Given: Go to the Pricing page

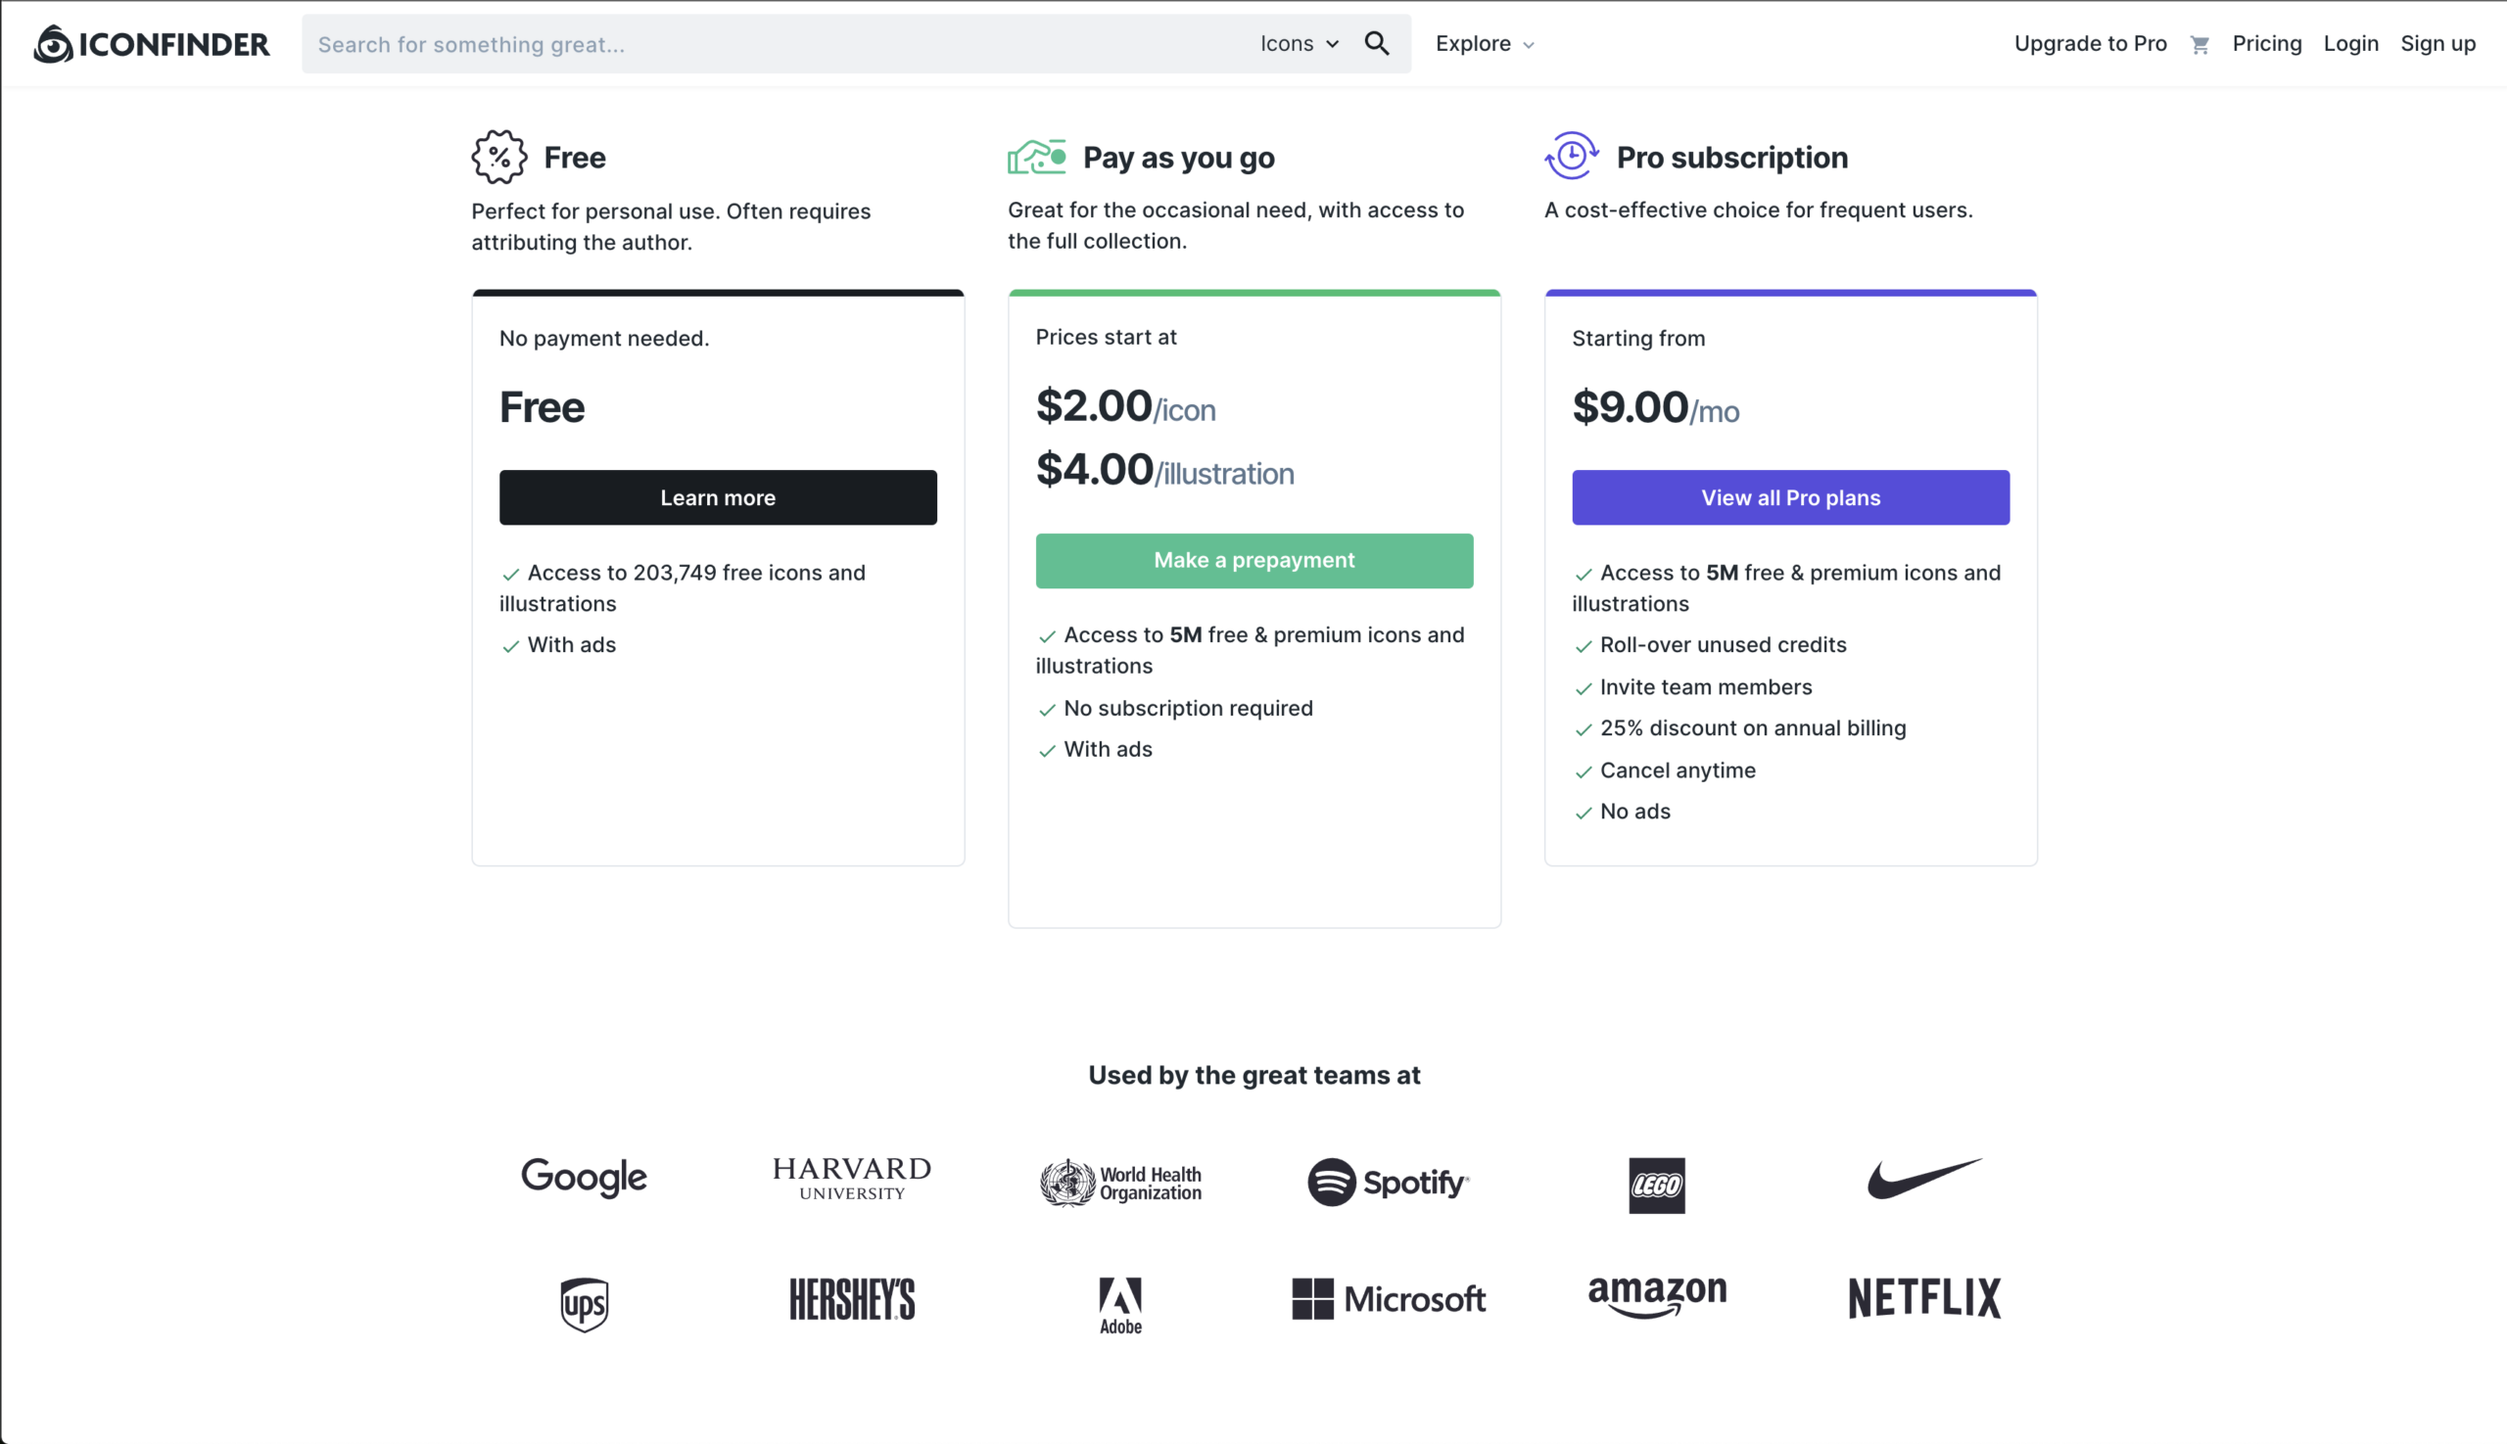Looking at the screenshot, I should (x=2266, y=44).
